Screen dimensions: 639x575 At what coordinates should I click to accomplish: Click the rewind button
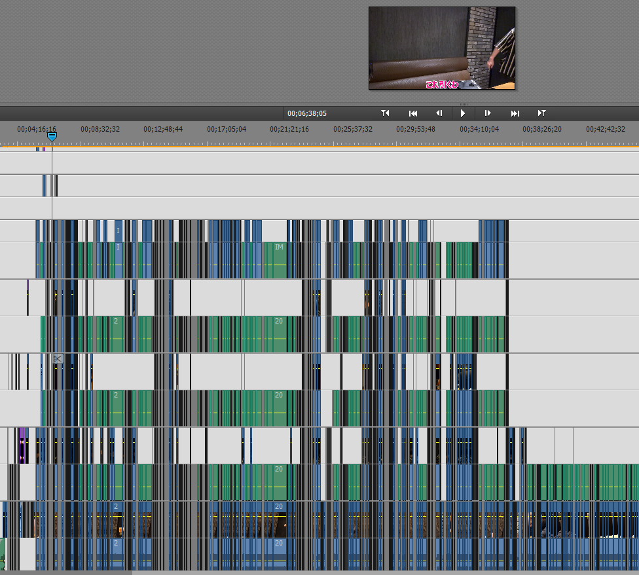(x=413, y=113)
